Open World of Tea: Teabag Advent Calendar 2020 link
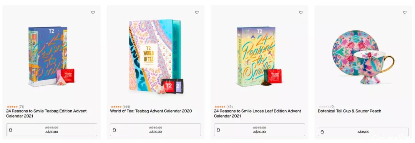This screenshot has width=415, height=143. tap(151, 111)
